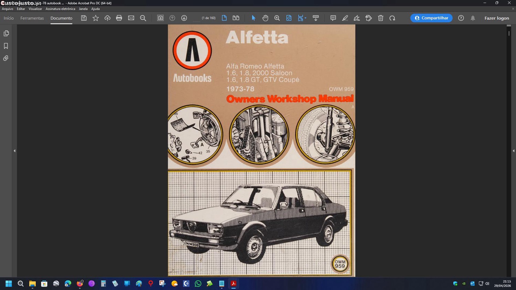The image size is (516, 290).
Task: Click the page number input field
Action: click(196, 18)
